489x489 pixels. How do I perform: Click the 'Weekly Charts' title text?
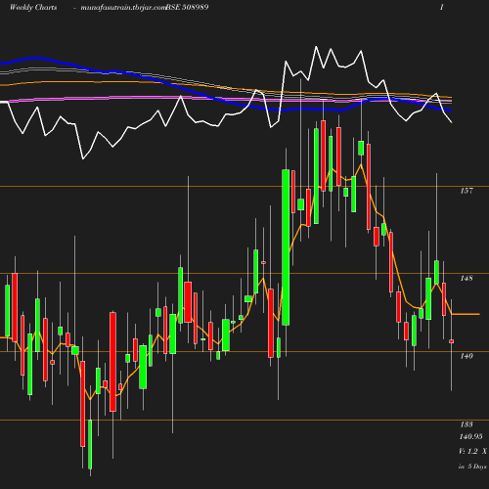(x=33, y=7)
